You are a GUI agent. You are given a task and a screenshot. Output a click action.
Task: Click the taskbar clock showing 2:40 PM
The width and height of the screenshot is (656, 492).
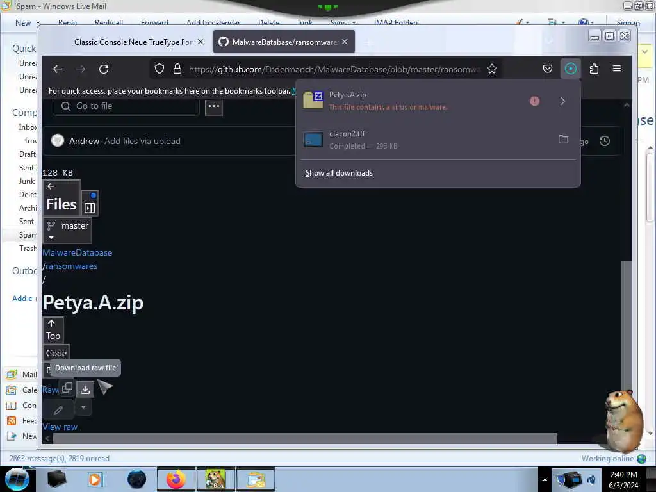tap(623, 479)
